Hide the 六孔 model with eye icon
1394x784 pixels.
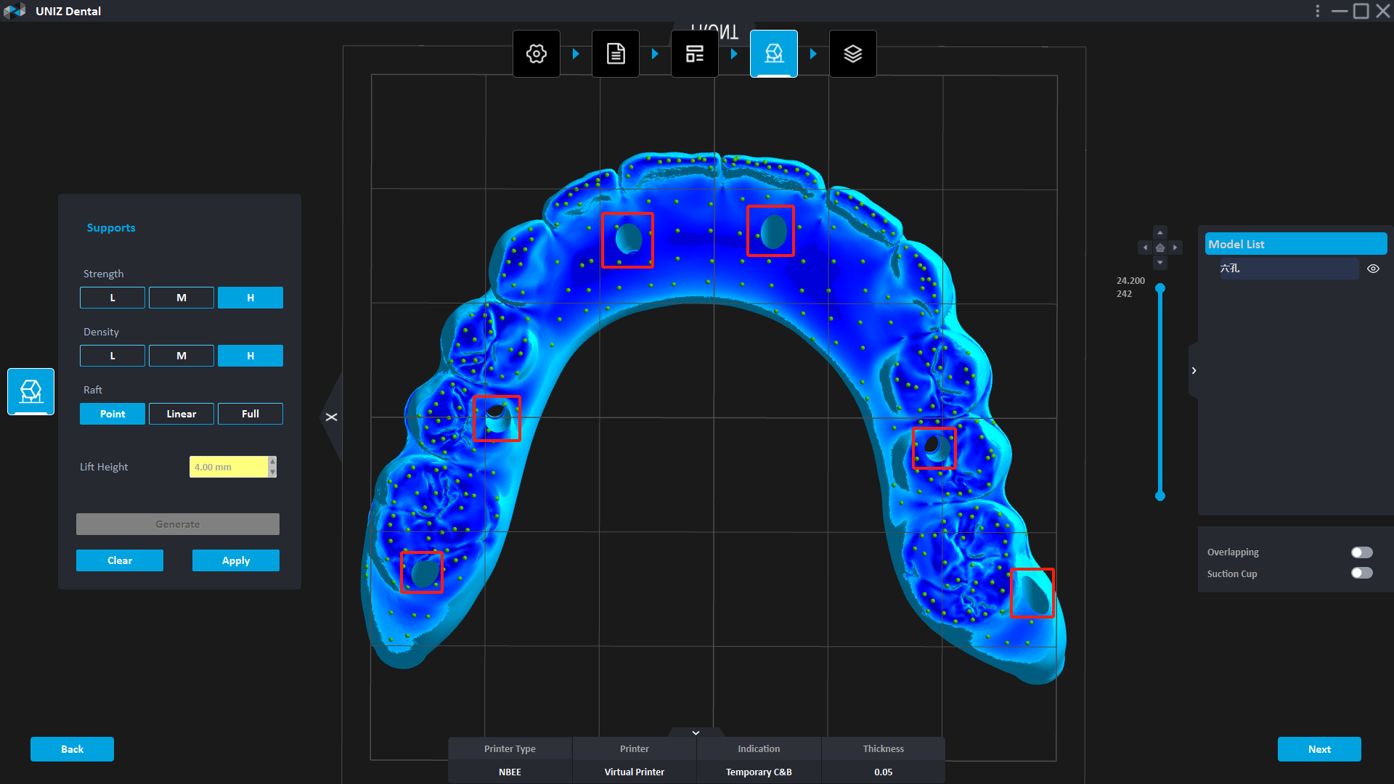click(x=1373, y=269)
